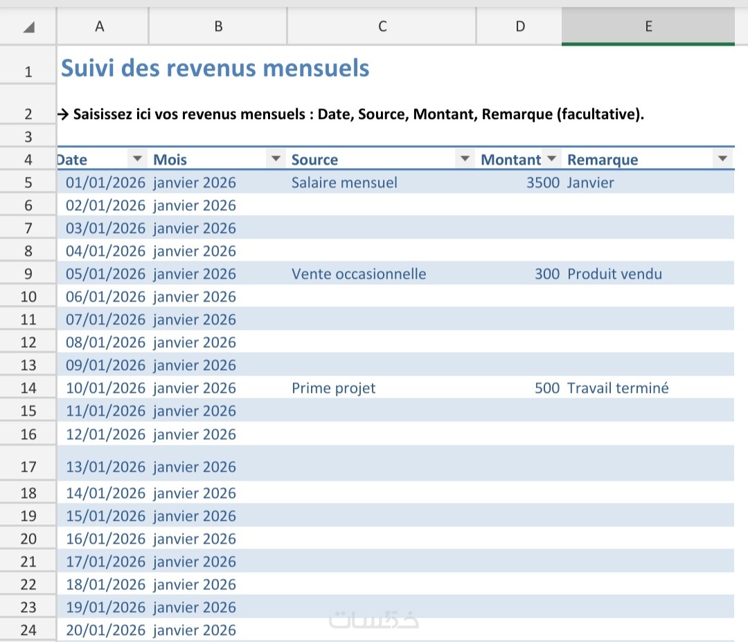Open the Mois column filter dropdown

point(276,158)
